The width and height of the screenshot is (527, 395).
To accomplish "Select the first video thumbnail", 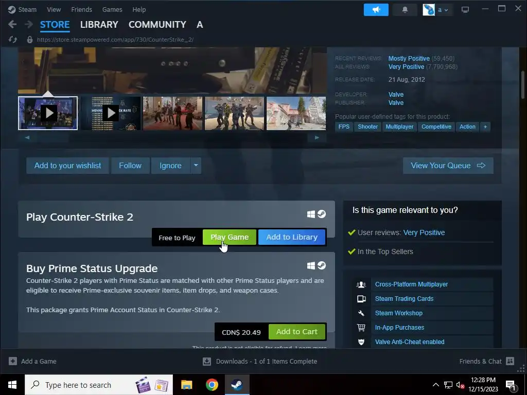I will [x=48, y=113].
